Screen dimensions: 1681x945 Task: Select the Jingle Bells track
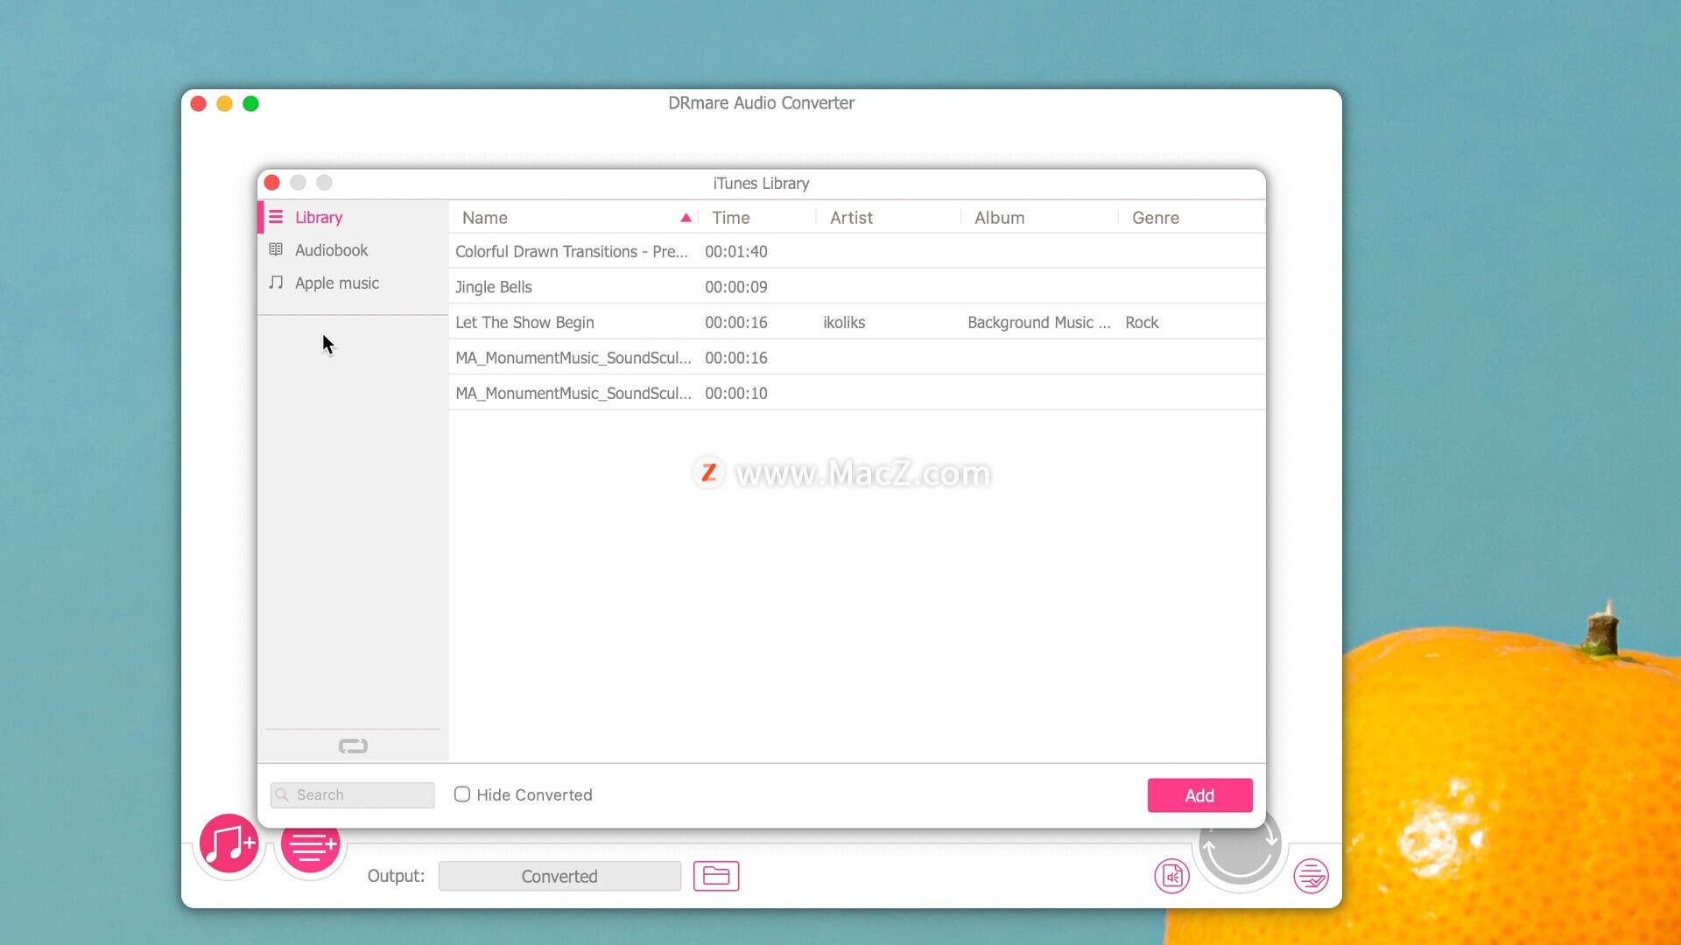pyautogui.click(x=857, y=287)
